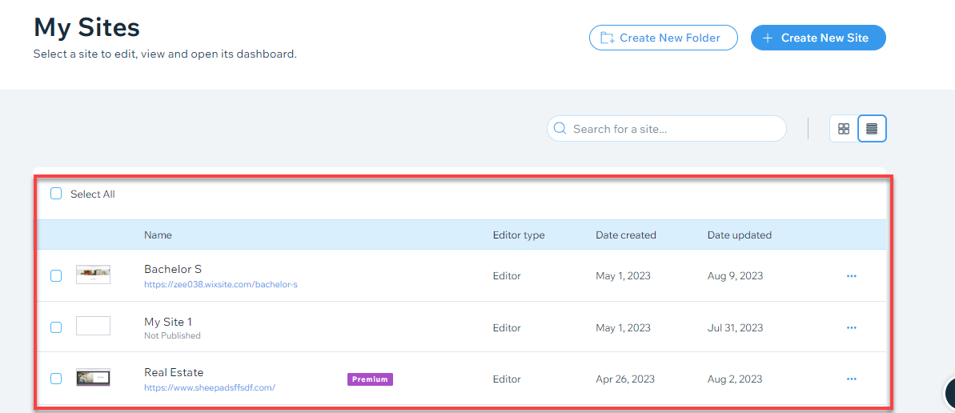Select the Bachelor S site name
955x413 pixels.
(x=173, y=269)
